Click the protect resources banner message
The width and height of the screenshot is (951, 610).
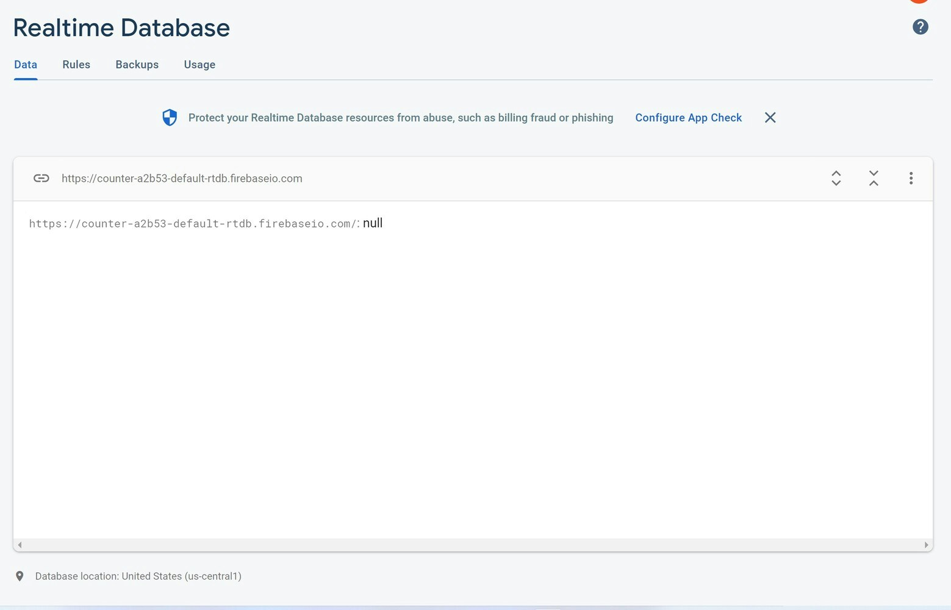point(401,118)
